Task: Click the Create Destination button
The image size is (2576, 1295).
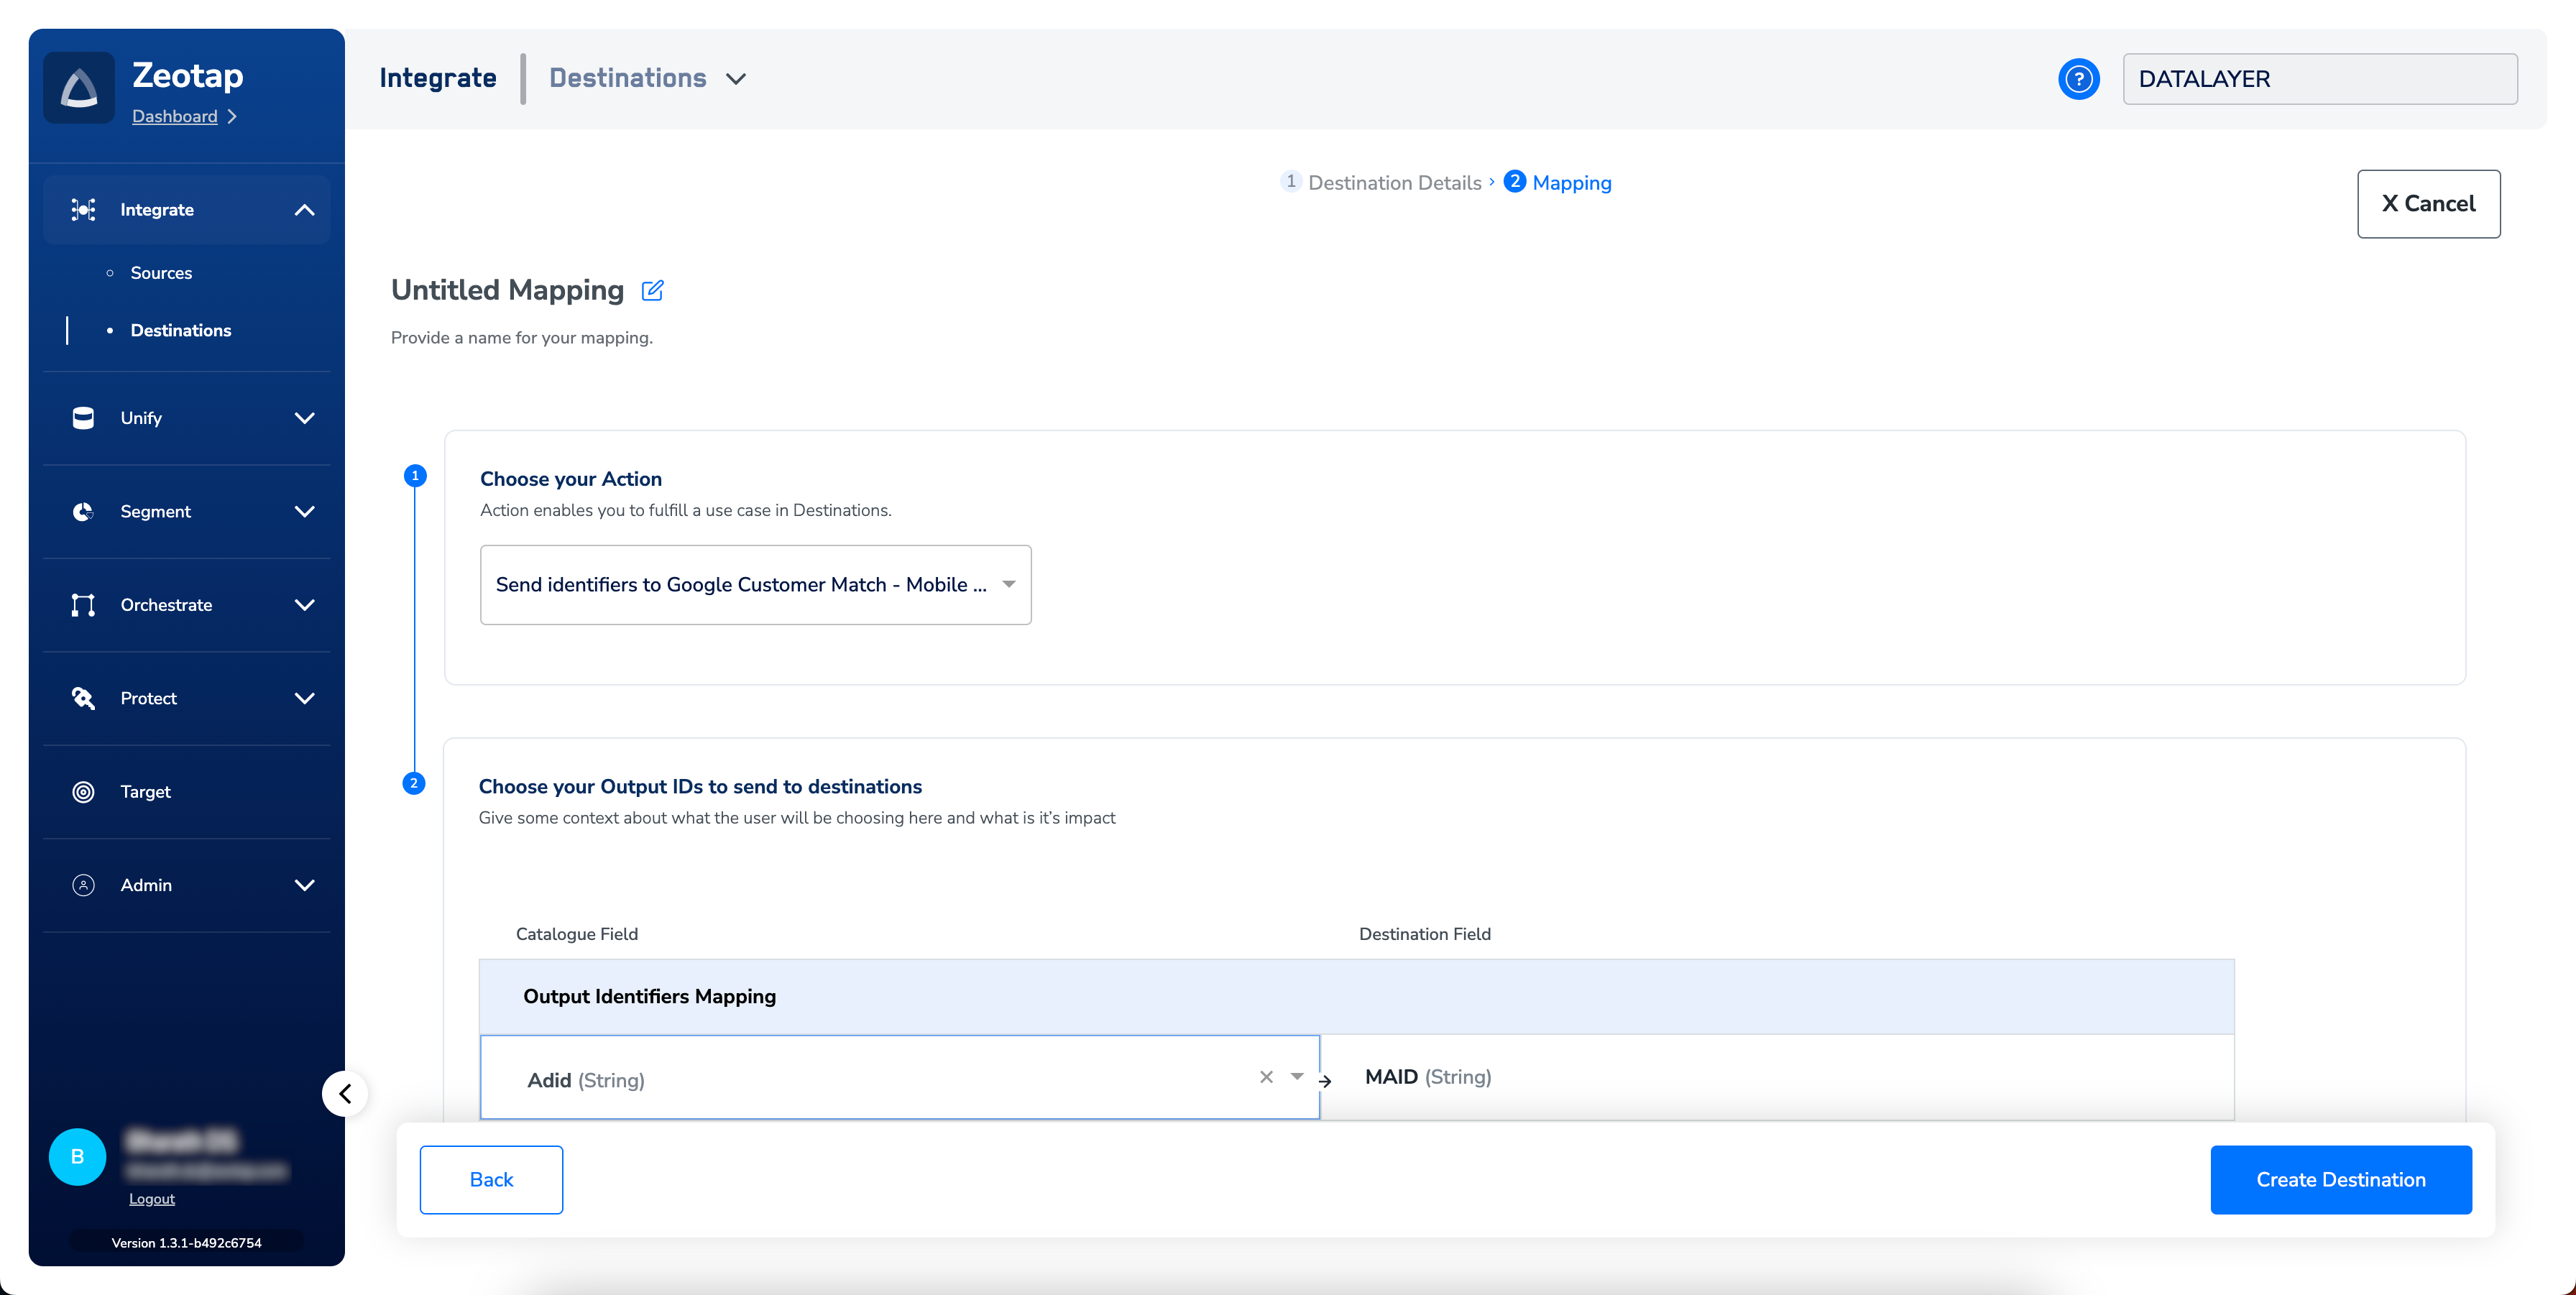Action: (x=2340, y=1180)
